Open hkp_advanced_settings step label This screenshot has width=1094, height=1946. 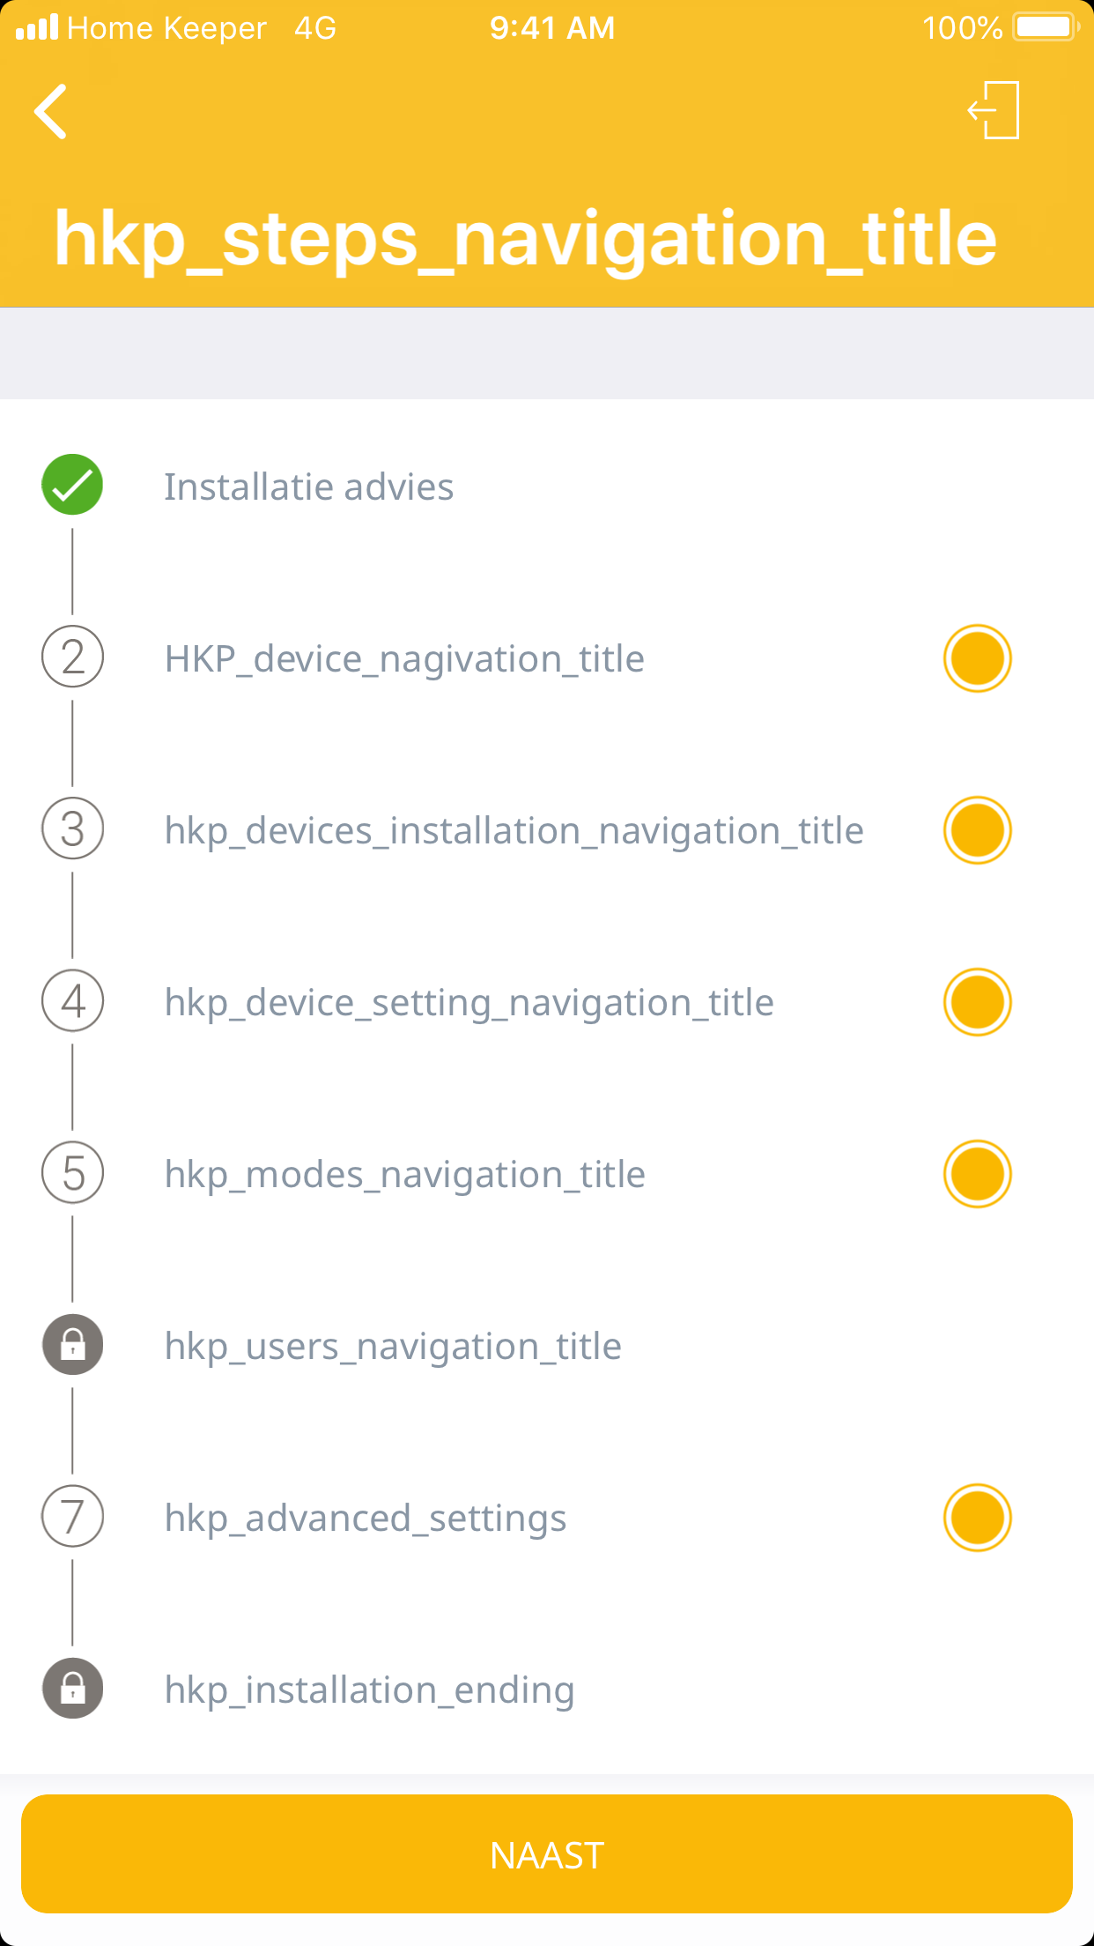tap(365, 1519)
